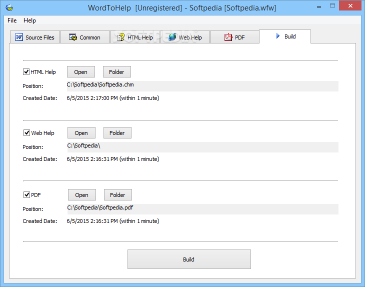Close the WordToHelp window
The image size is (365, 287).
coord(350,6)
